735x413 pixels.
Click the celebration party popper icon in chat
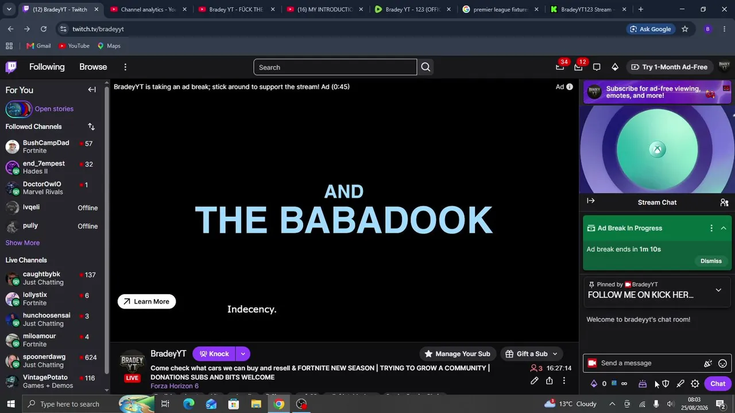(x=708, y=363)
